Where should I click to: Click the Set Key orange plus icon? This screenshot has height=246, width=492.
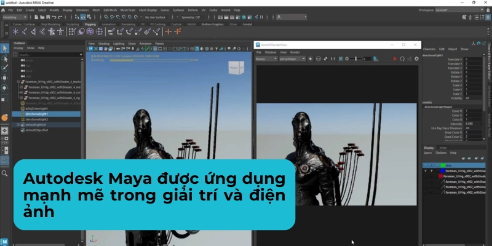pyautogui.click(x=169, y=31)
